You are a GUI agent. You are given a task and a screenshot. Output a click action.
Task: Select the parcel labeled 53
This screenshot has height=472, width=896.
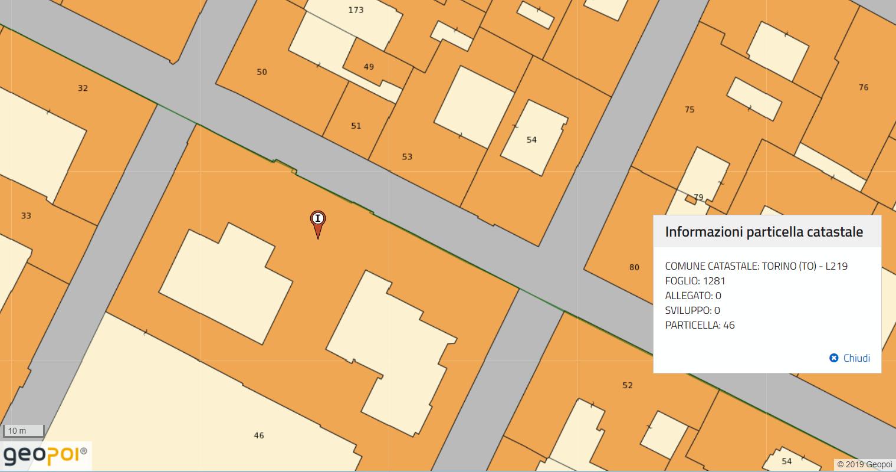tap(407, 157)
